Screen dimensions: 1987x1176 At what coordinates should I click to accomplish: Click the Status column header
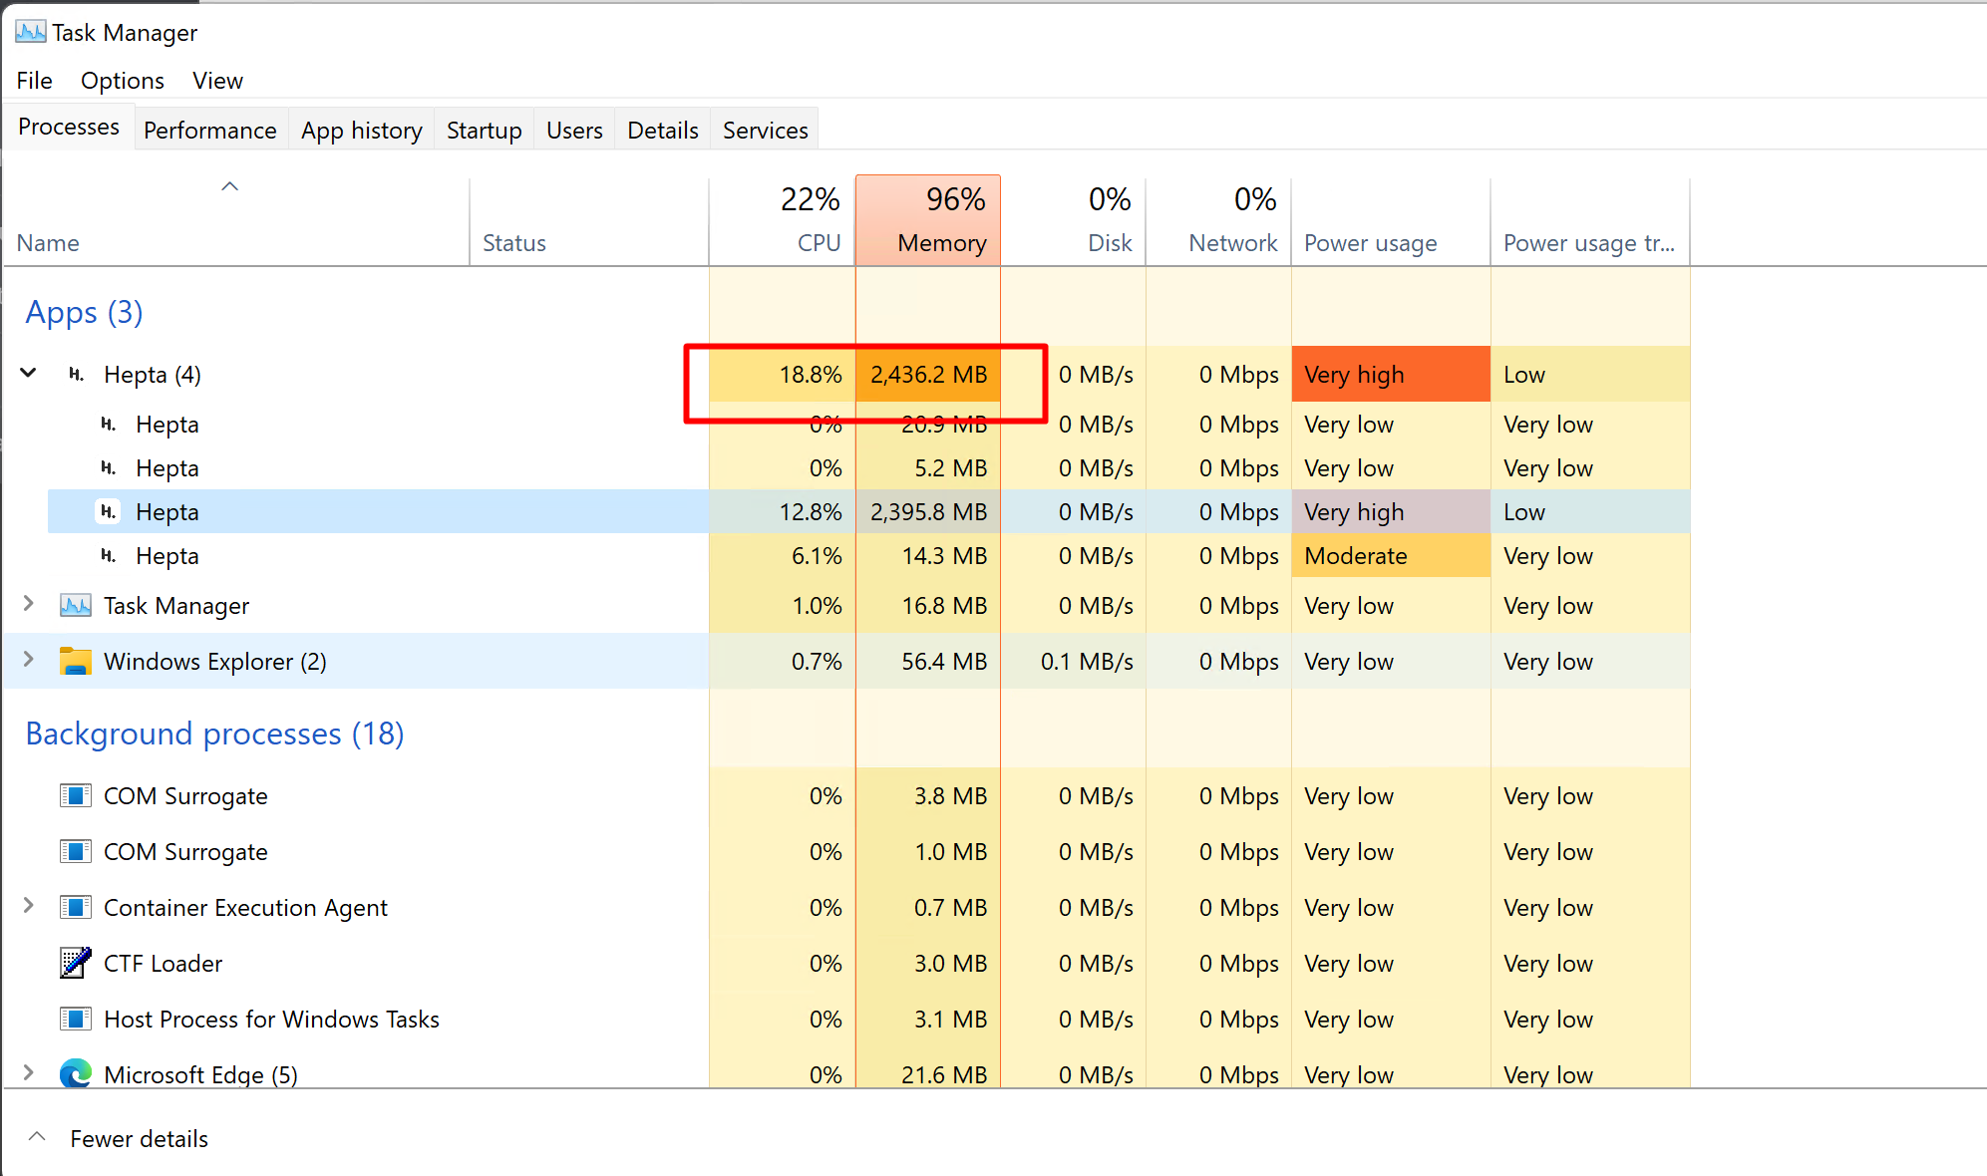coord(589,221)
